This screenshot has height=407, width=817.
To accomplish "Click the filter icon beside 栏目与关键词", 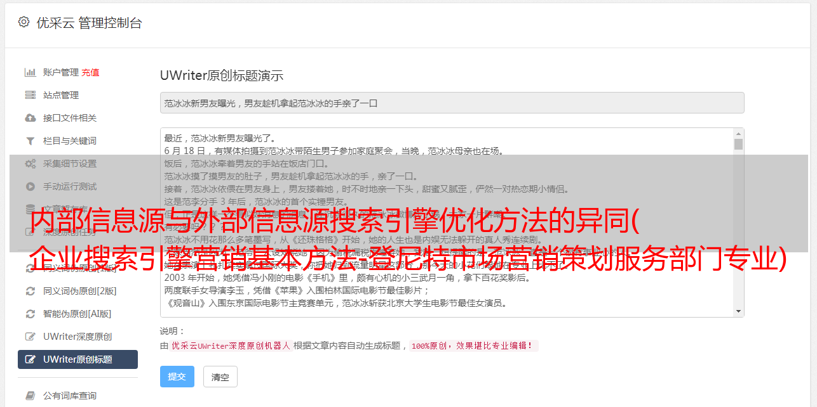I will pyautogui.click(x=30, y=141).
